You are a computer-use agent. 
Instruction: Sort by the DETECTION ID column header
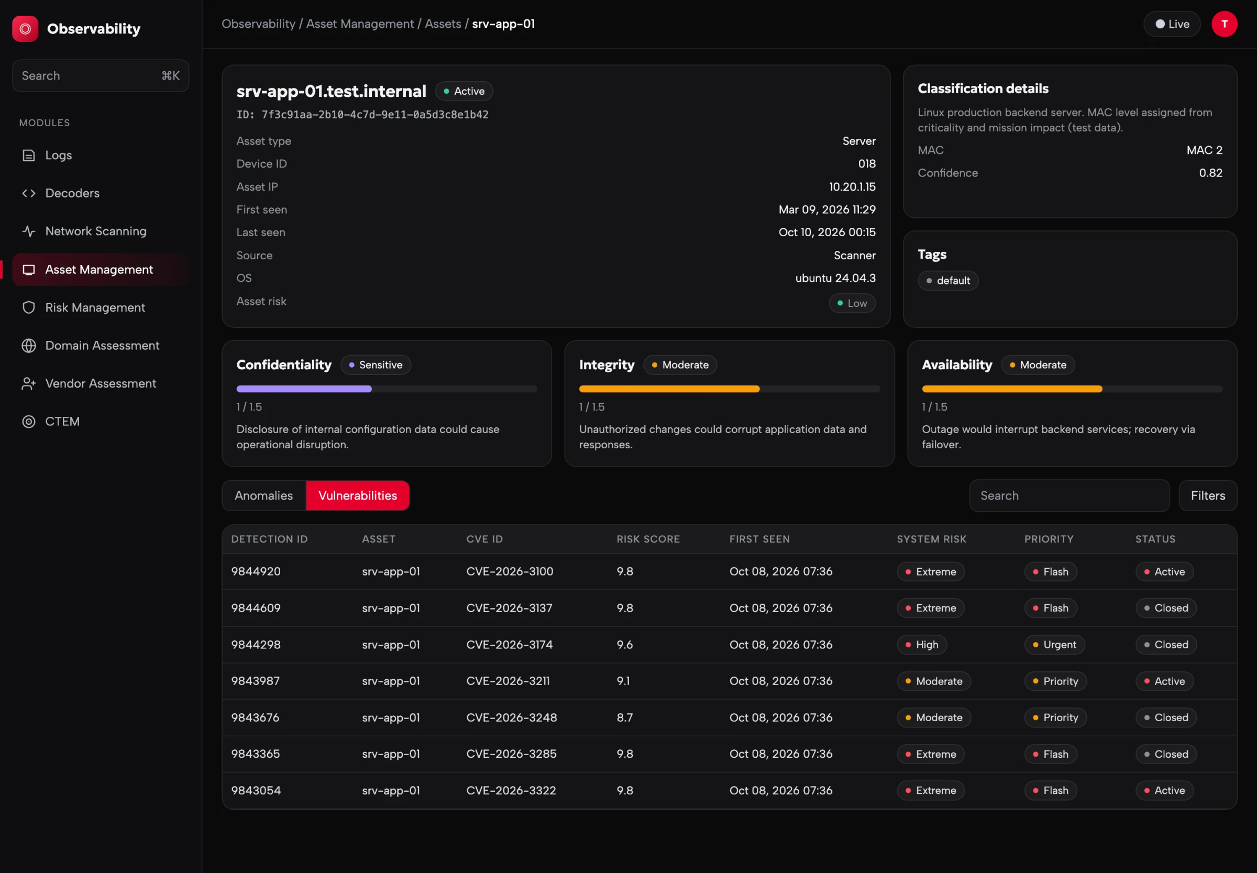[269, 539]
